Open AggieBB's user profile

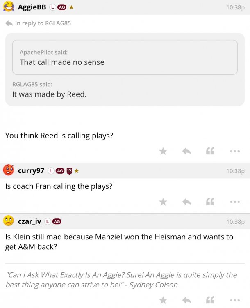32,7
